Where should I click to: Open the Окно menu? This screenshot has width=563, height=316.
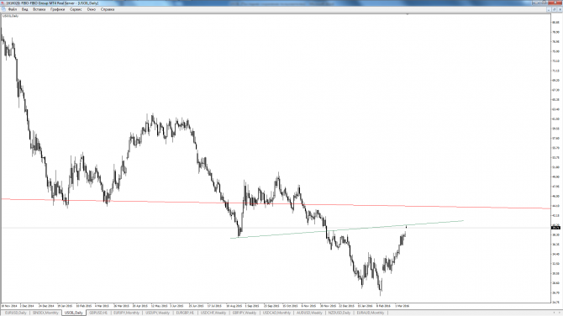click(x=92, y=9)
